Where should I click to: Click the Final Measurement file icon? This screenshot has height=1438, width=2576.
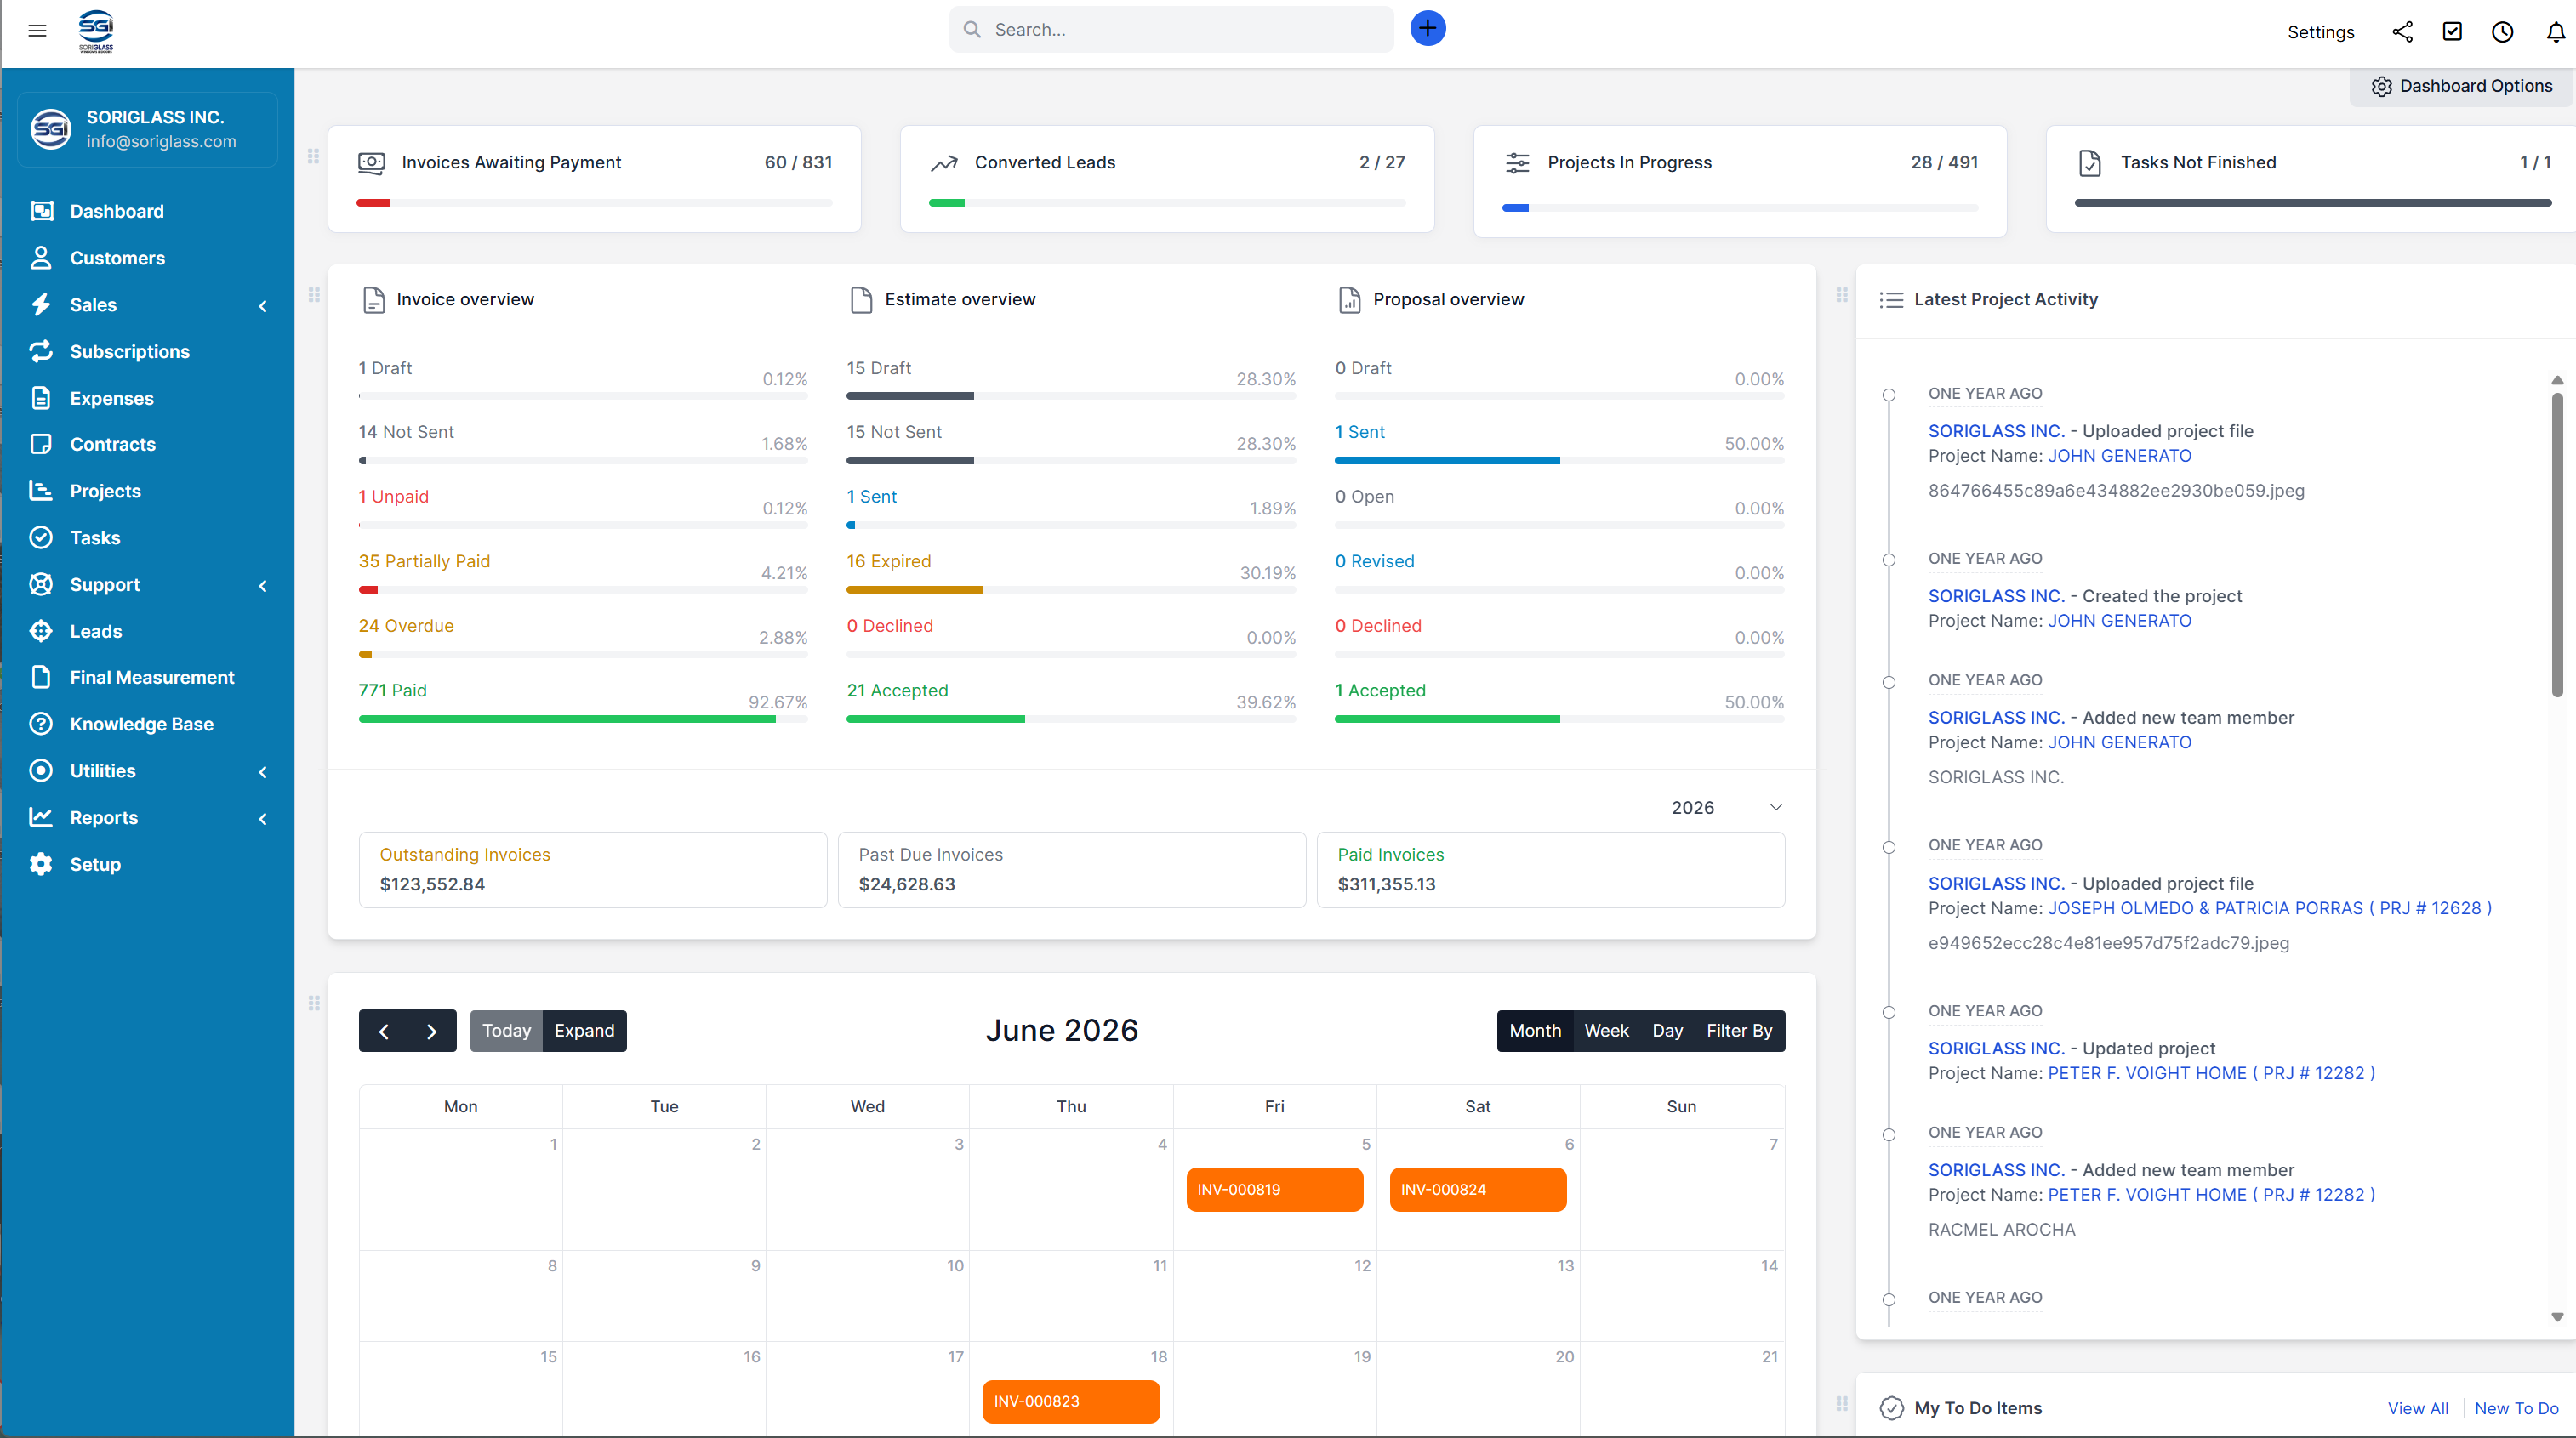click(x=41, y=678)
